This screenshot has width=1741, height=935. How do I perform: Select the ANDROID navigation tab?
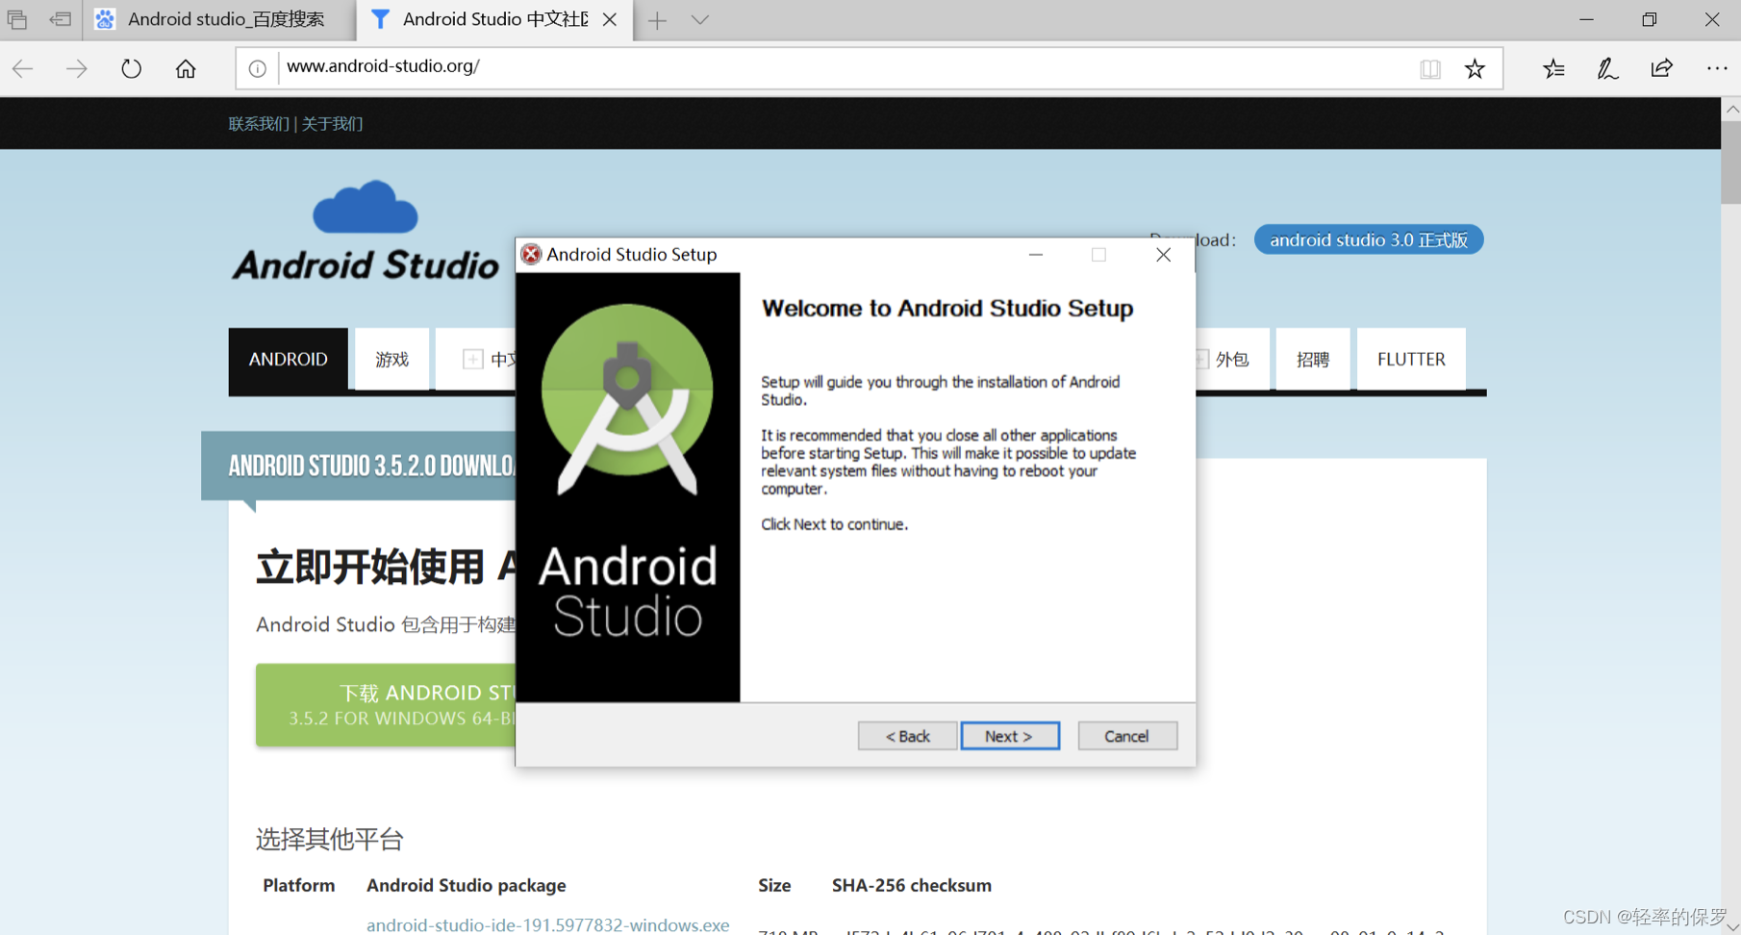coord(289,359)
